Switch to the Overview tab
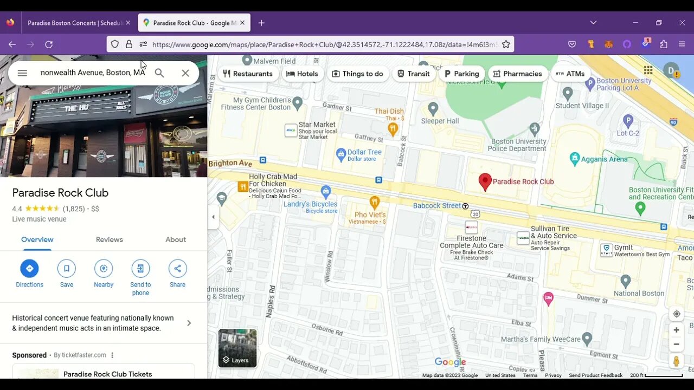 point(37,239)
